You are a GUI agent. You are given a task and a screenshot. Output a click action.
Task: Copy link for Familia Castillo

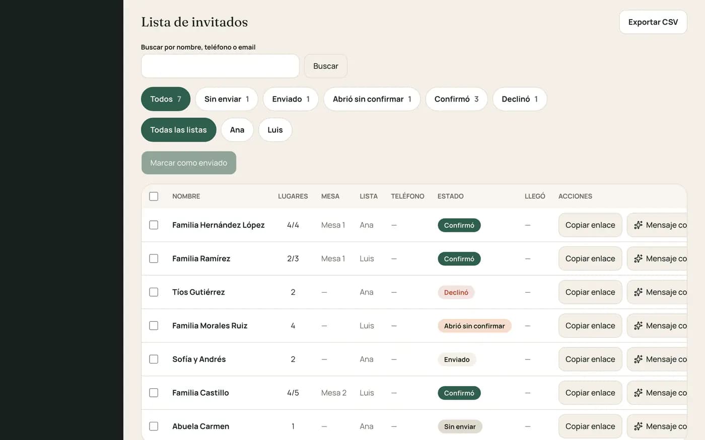tap(590, 393)
